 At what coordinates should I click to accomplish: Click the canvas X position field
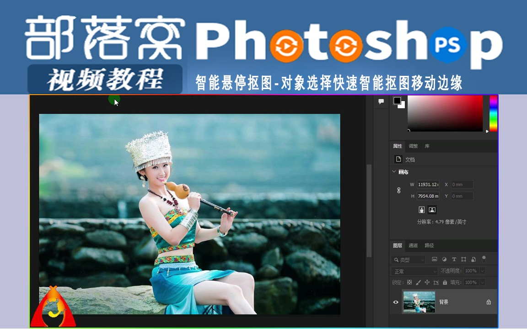coord(462,184)
